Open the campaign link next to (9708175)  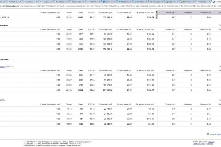[2, 67]
